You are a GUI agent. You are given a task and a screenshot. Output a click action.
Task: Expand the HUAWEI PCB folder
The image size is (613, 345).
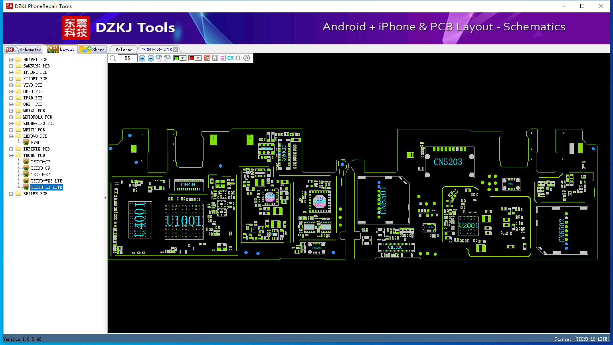coord(11,60)
